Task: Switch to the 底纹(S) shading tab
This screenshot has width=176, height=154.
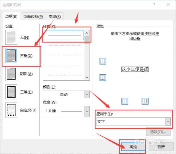Action: 55,17
